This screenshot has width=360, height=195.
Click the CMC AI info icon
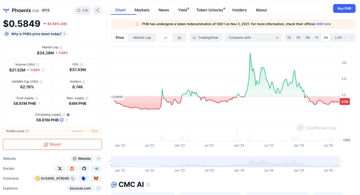click(148, 185)
